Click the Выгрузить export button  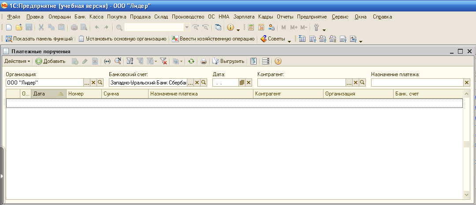click(x=228, y=61)
